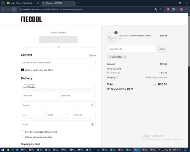190x152 pixels.
Task: Open the tab search dropdown arrow
Action: coord(3,3)
